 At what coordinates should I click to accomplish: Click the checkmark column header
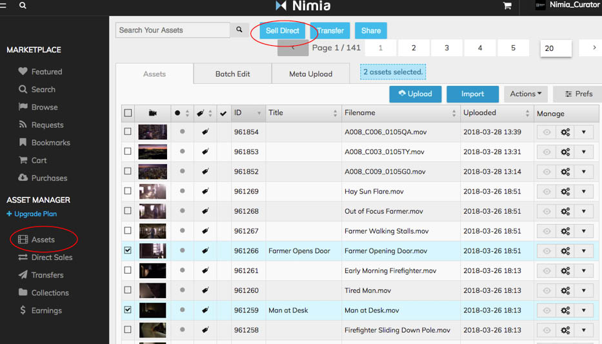(223, 113)
